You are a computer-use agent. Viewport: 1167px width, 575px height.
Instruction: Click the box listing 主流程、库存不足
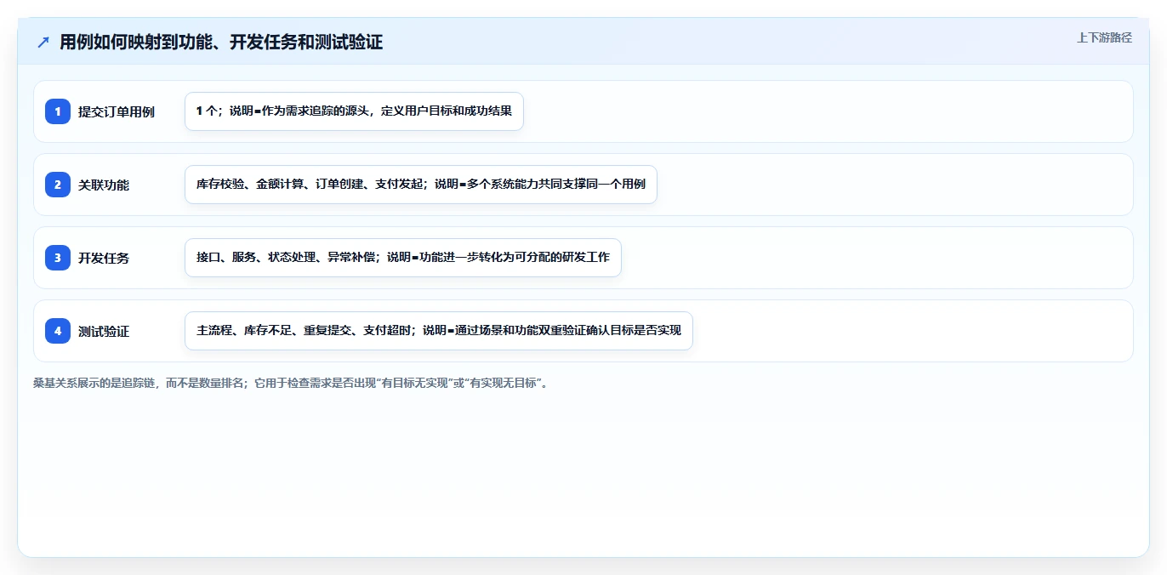click(439, 331)
